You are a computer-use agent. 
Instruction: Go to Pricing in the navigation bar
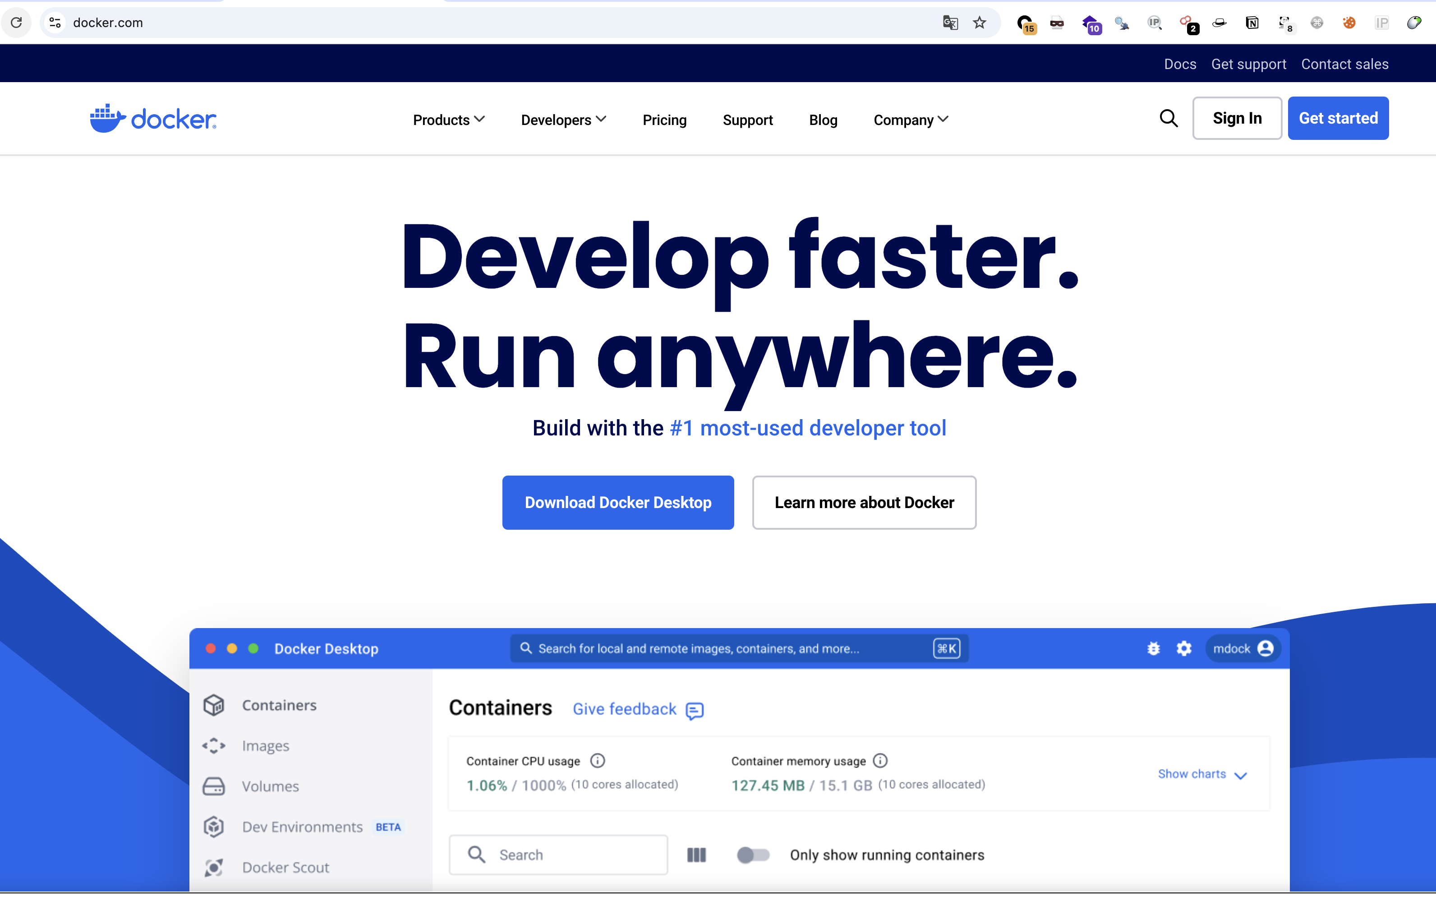[x=665, y=120]
